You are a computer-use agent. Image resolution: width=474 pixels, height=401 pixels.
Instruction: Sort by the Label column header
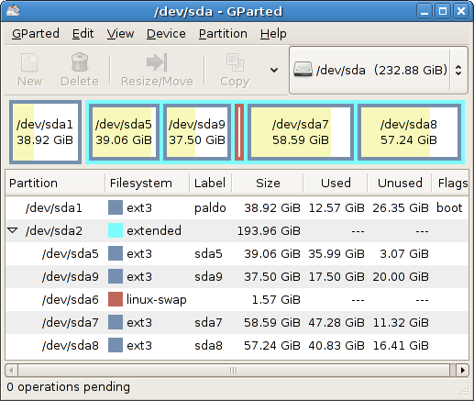[x=210, y=183]
